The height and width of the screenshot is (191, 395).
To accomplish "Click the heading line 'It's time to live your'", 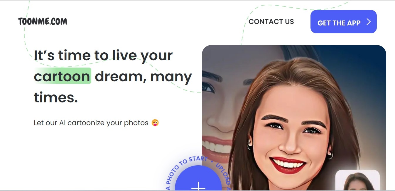I will coord(103,55).
